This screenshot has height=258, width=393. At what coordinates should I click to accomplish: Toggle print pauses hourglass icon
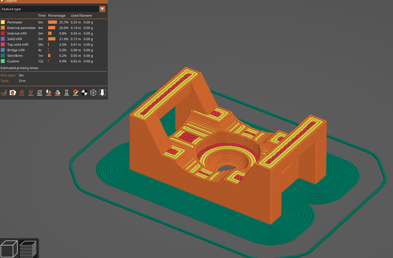(67, 93)
